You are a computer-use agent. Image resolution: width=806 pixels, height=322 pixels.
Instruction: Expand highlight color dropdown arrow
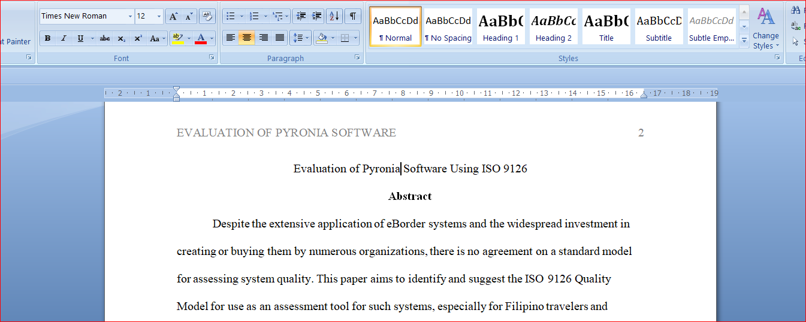[188, 38]
